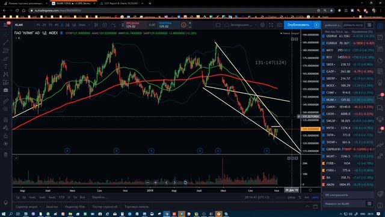The width and height of the screenshot is (385, 217).
Task: Toggle percent scale button
Action: click(x=300, y=197)
